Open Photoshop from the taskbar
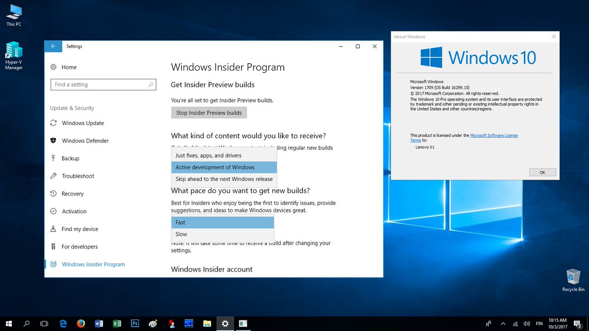Screen dimensions: 589x331 (135, 324)
